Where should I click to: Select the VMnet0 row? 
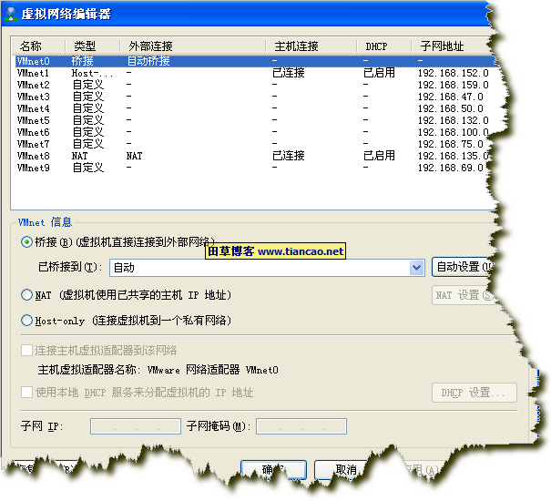click(255, 61)
